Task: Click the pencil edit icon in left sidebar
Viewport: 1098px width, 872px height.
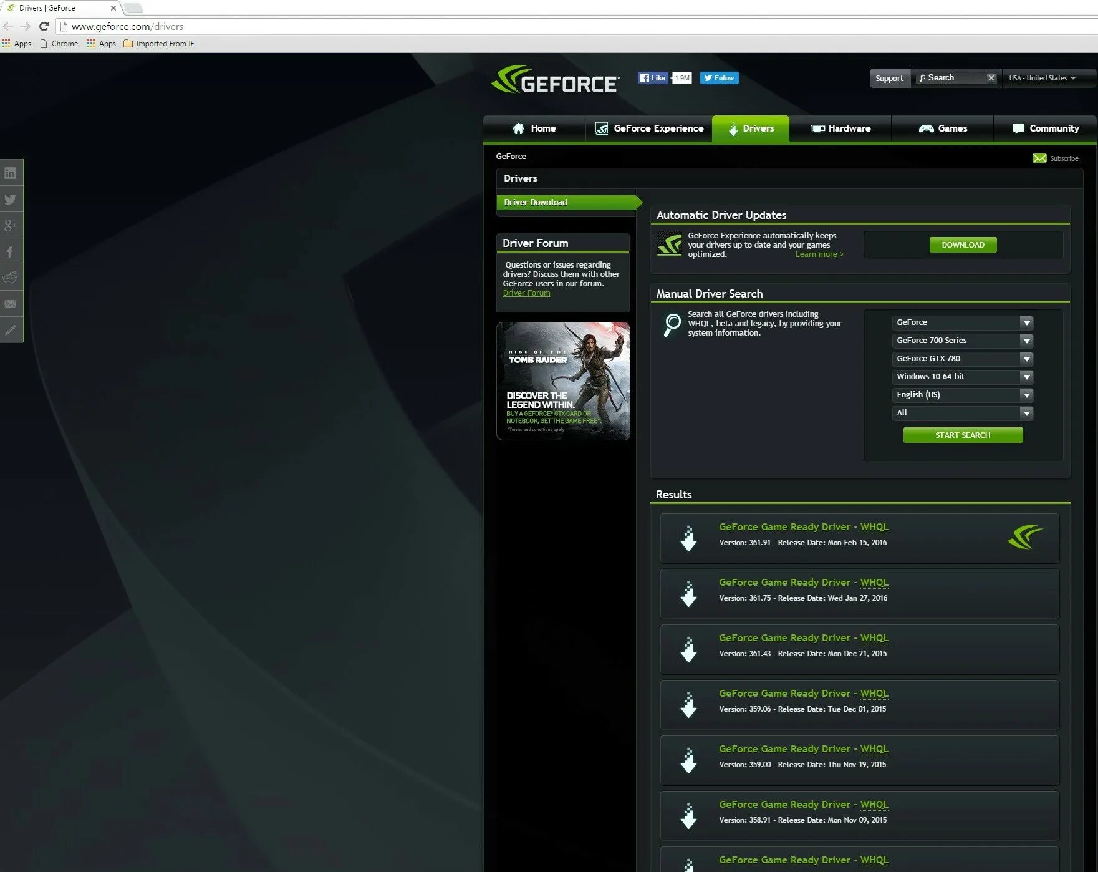Action: [x=11, y=330]
